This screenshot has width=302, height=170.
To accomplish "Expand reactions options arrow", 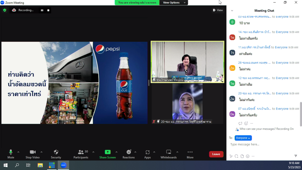I will click(x=135, y=152).
